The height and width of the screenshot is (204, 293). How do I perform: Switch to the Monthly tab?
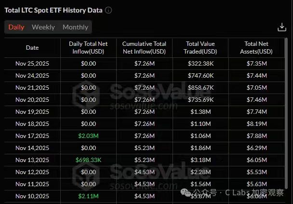(75, 27)
